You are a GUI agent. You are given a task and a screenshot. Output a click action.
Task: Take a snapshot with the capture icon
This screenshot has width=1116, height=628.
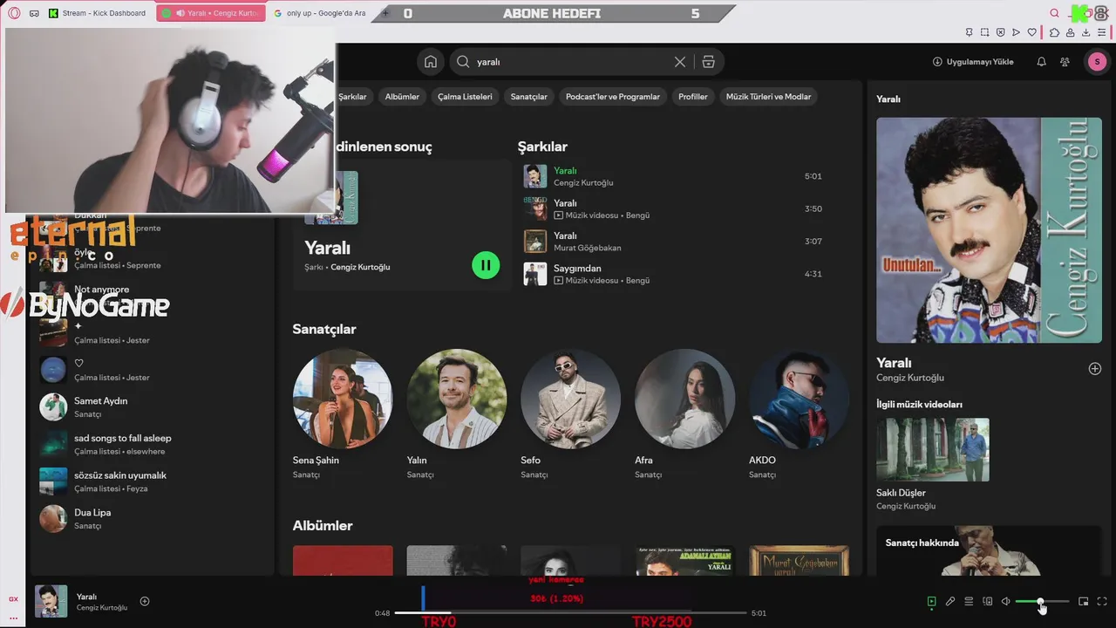985,32
